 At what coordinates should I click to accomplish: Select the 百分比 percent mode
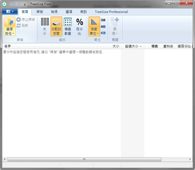tap(79, 26)
